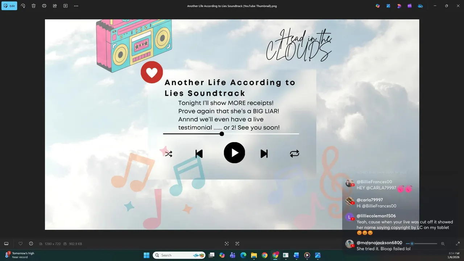The image size is (464, 261).
Task: Click the @BillieFrances00 username in chat overlay
Action: (374, 182)
